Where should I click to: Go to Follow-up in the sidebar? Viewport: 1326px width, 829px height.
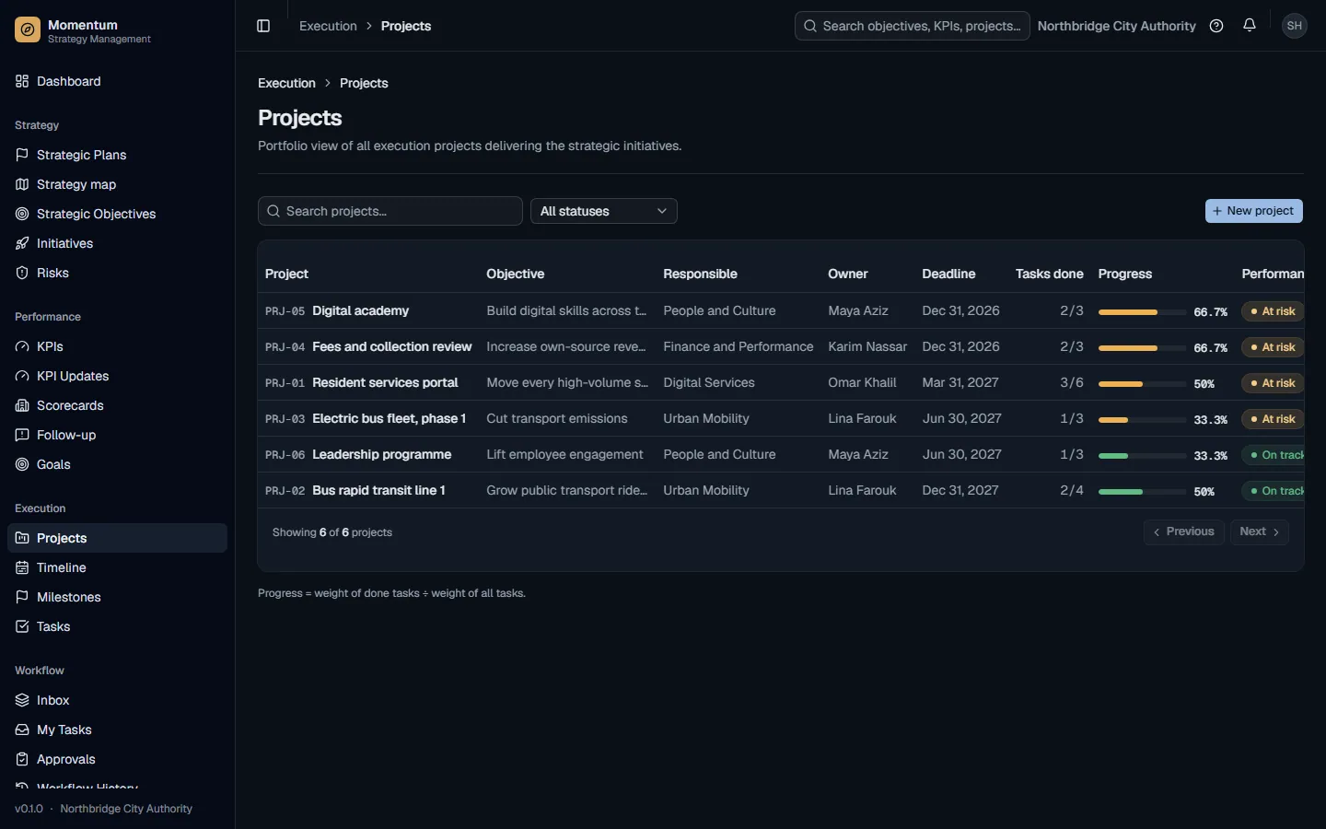click(x=117, y=435)
